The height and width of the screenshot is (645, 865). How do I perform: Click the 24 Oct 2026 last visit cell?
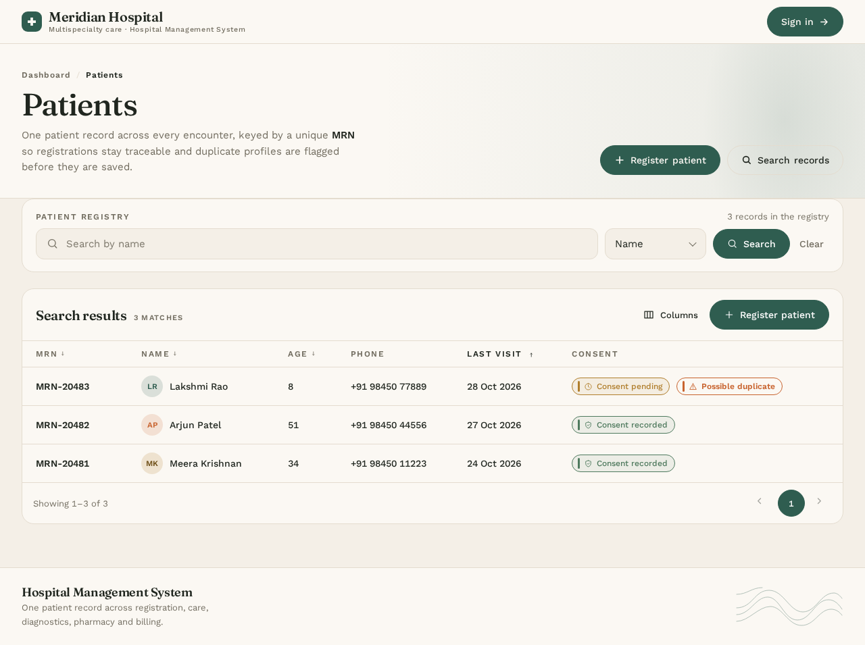[494, 463]
